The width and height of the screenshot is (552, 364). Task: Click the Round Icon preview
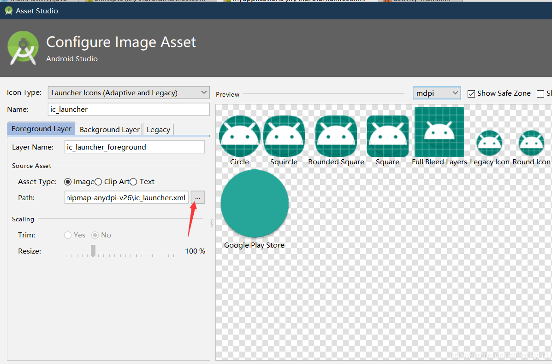[531, 143]
